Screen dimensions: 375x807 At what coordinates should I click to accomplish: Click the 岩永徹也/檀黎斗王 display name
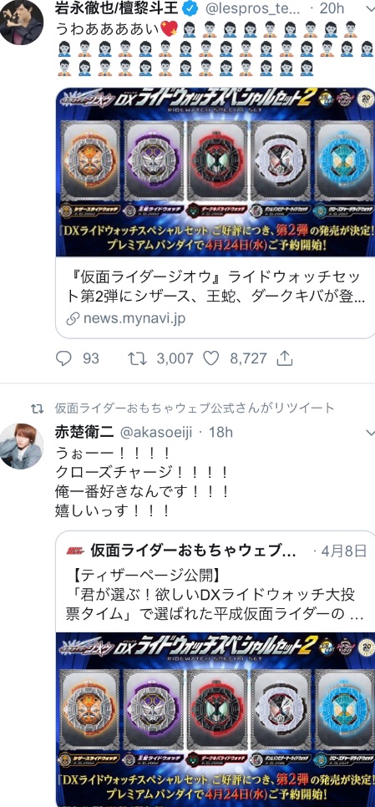pyautogui.click(x=117, y=8)
